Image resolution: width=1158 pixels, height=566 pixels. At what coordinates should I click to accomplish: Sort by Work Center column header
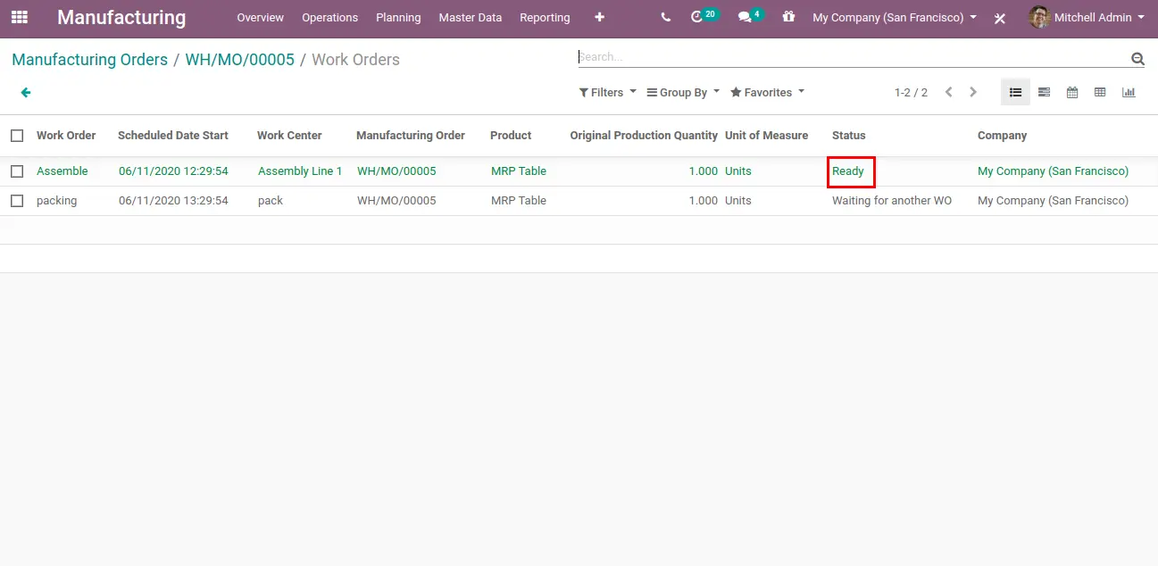pyautogui.click(x=289, y=136)
